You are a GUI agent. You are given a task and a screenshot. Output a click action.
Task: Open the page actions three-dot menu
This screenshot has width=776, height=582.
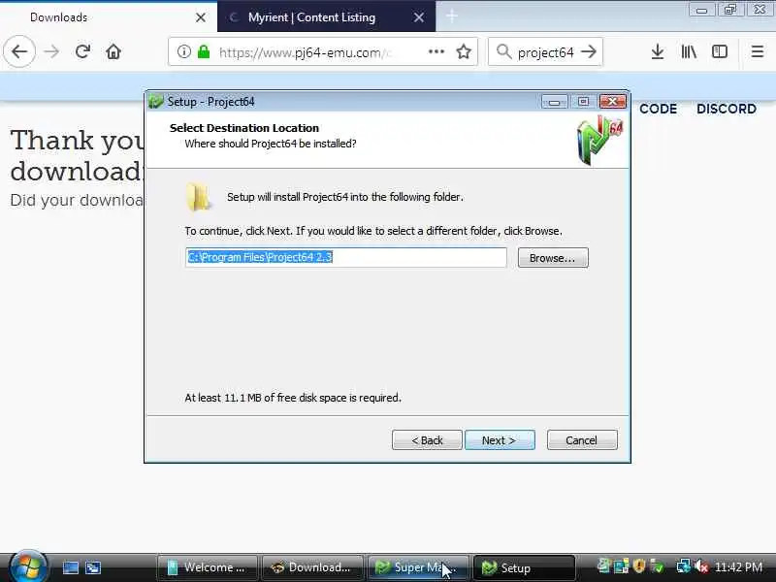point(436,51)
